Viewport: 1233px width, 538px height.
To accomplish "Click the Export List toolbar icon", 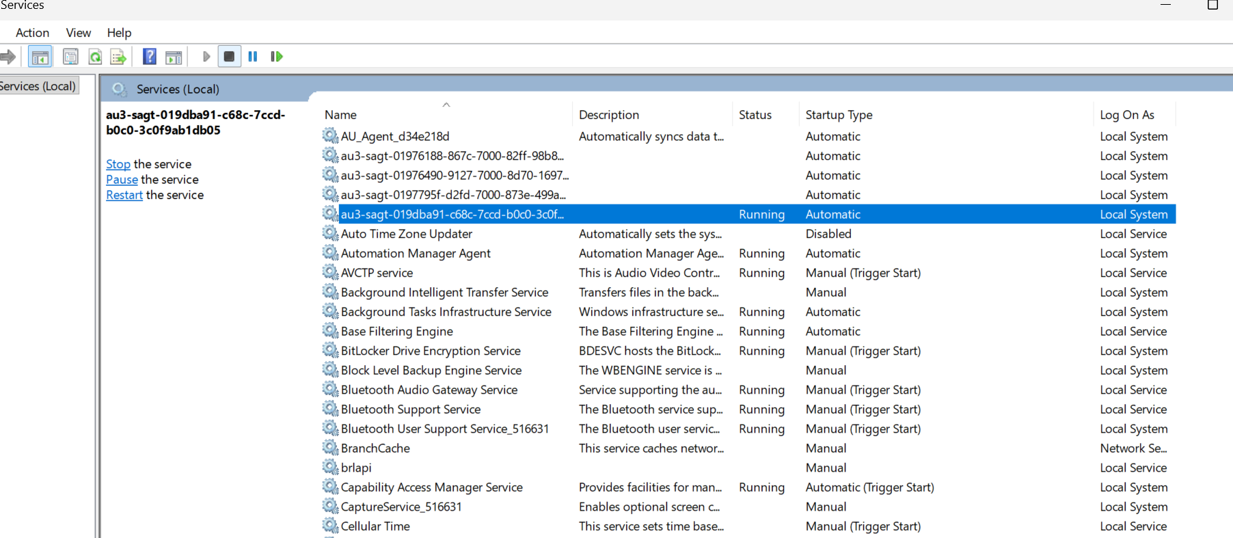I will (x=118, y=57).
